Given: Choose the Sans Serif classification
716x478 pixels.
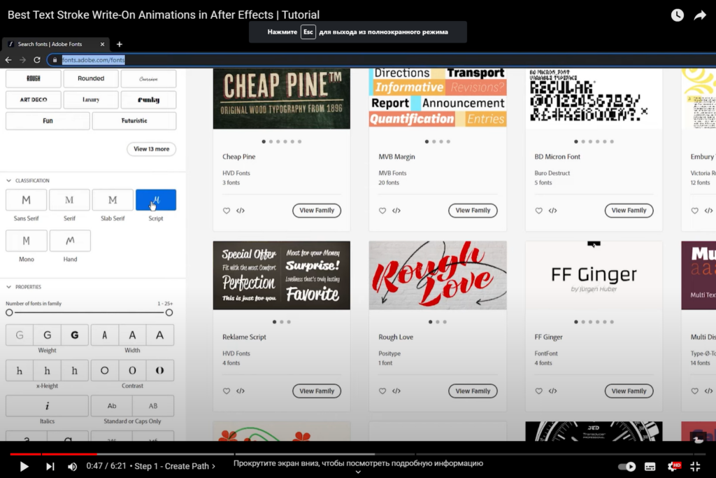Looking at the screenshot, I should [x=26, y=200].
